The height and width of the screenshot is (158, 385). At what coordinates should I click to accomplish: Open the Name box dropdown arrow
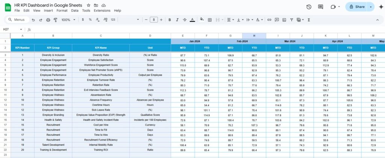[x=21, y=29]
